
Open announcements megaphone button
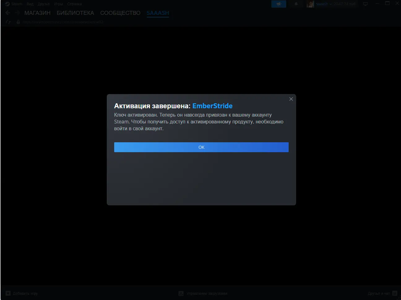pos(279,4)
